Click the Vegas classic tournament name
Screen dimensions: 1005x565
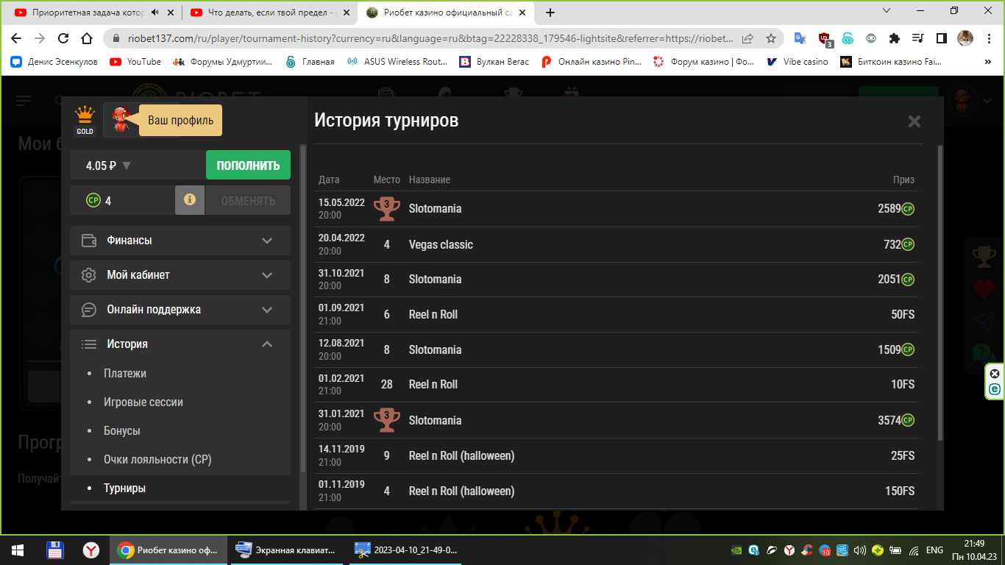click(441, 244)
